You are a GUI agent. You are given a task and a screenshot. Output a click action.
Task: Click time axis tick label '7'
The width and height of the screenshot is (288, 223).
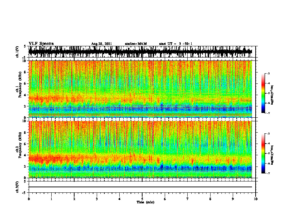(x=188, y=199)
